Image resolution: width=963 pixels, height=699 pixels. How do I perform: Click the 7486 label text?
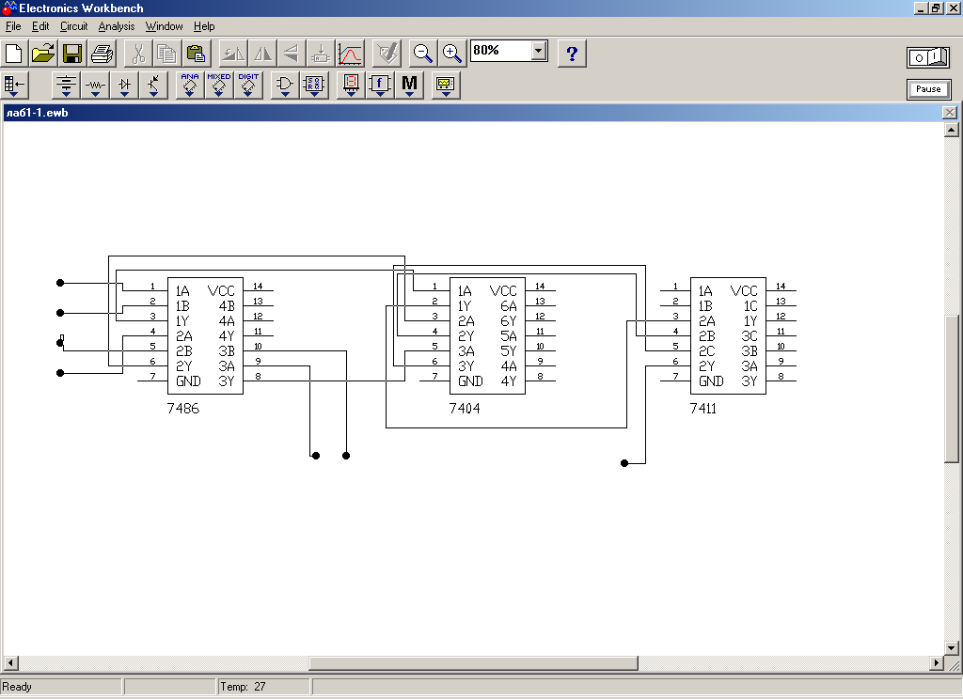[x=183, y=408]
